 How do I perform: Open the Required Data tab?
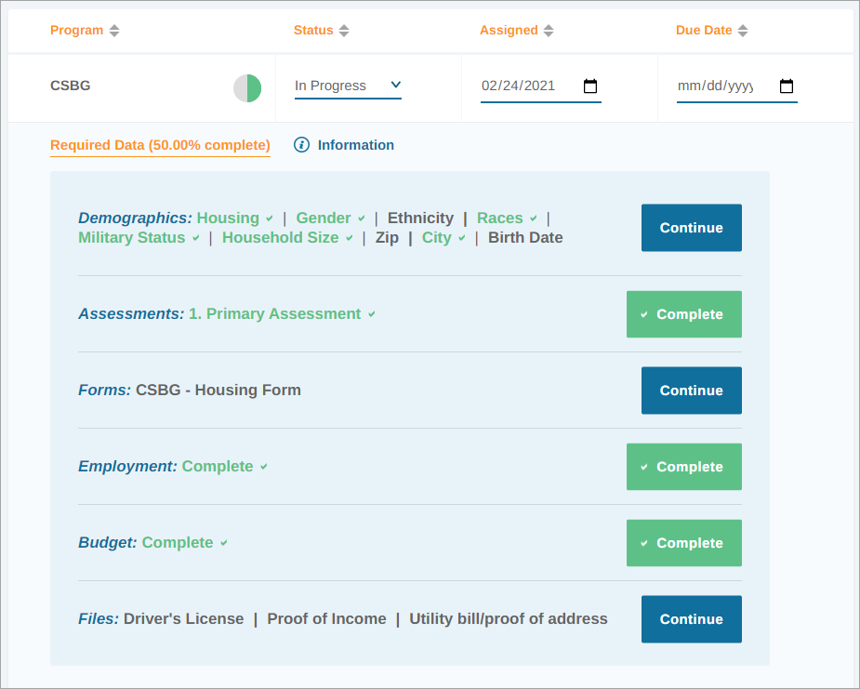(160, 145)
